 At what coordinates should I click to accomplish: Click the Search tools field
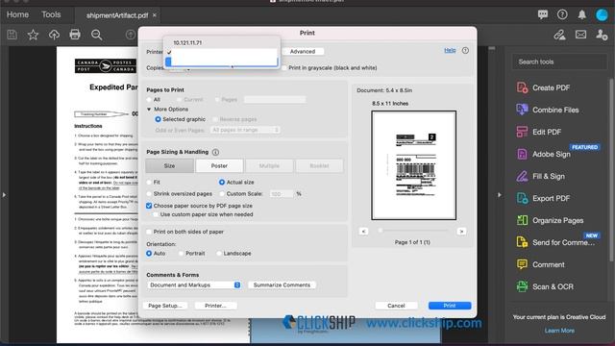click(559, 62)
